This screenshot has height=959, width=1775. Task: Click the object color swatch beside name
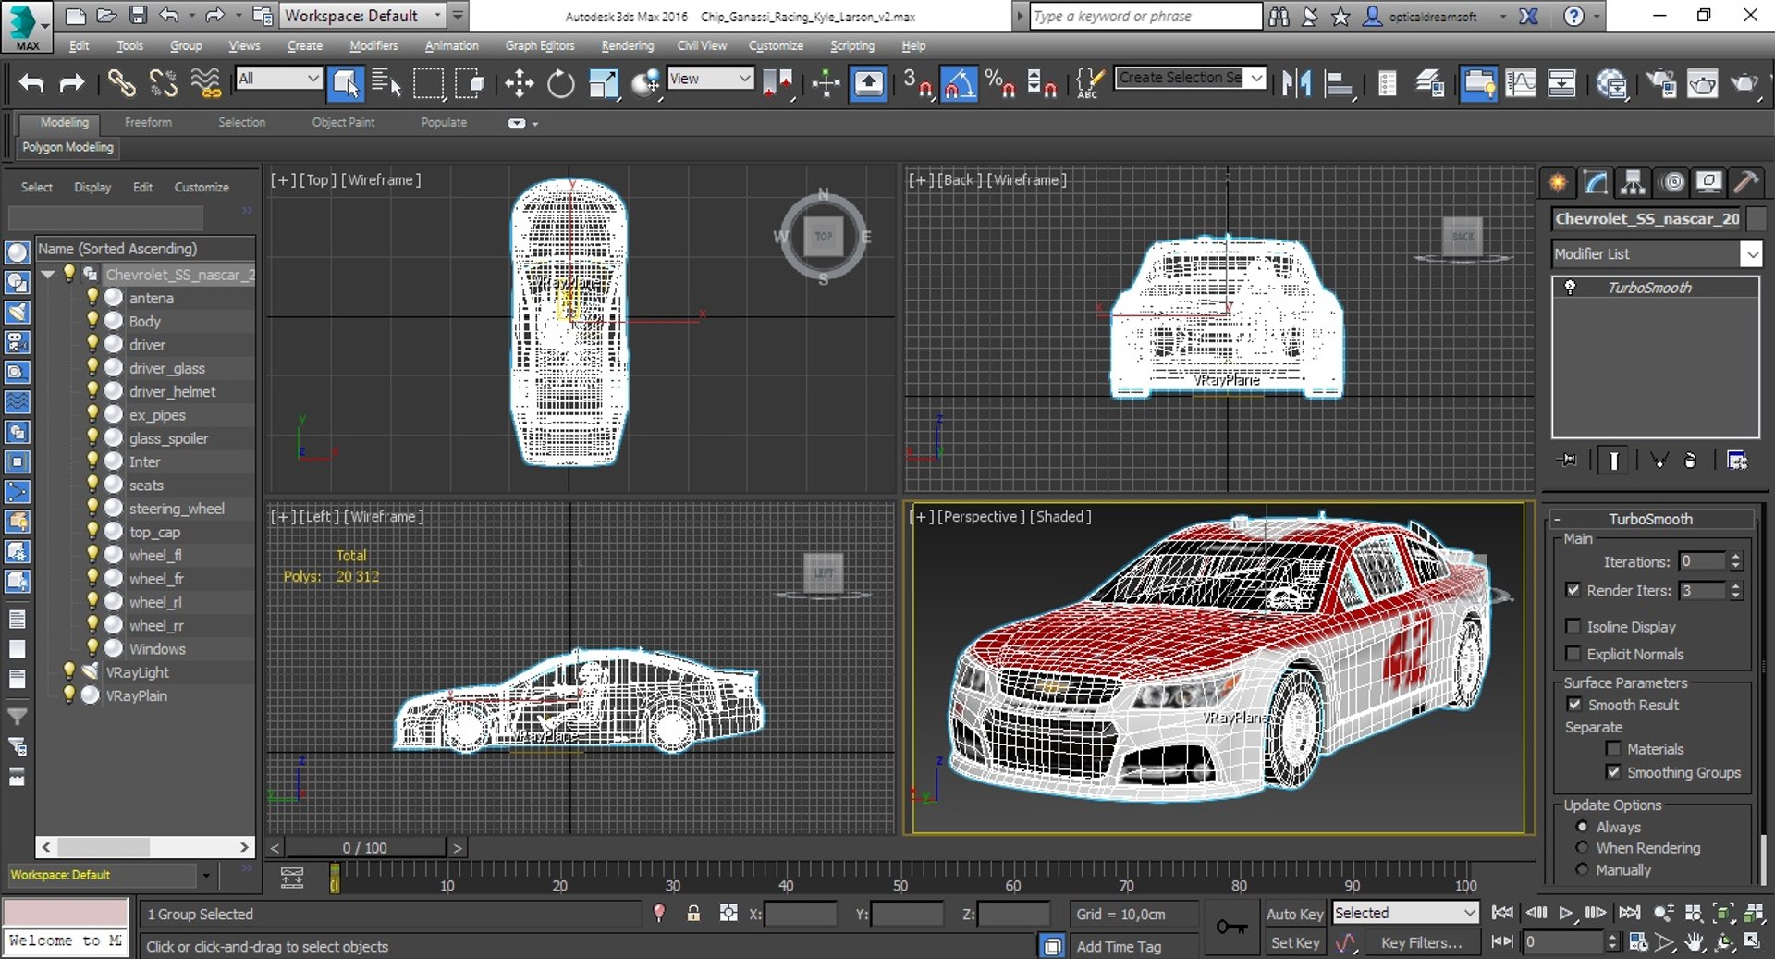click(x=1756, y=219)
